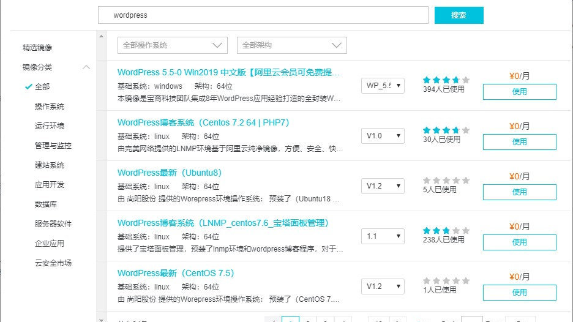Click ¥0/月 price of Win2019 image
The width and height of the screenshot is (573, 322).
519,76
